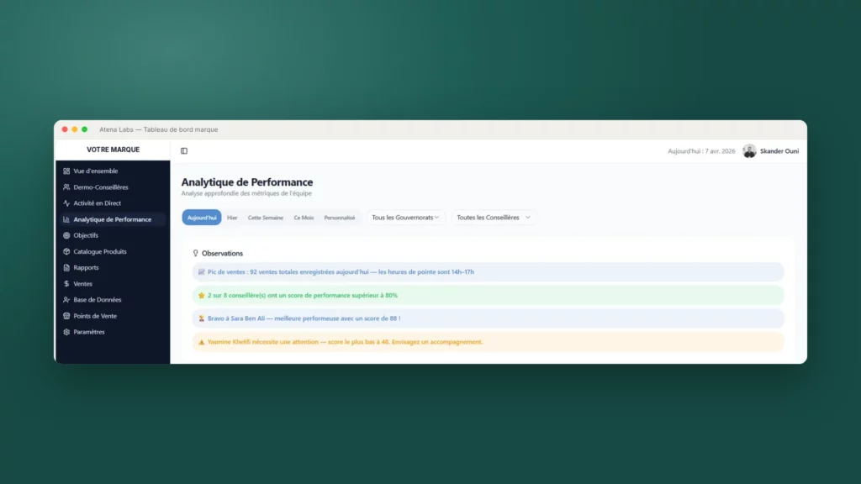
Task: Click the Activité en Direct pulse icon
Action: (x=66, y=203)
